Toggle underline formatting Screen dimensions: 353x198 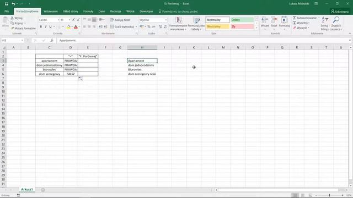50,27
